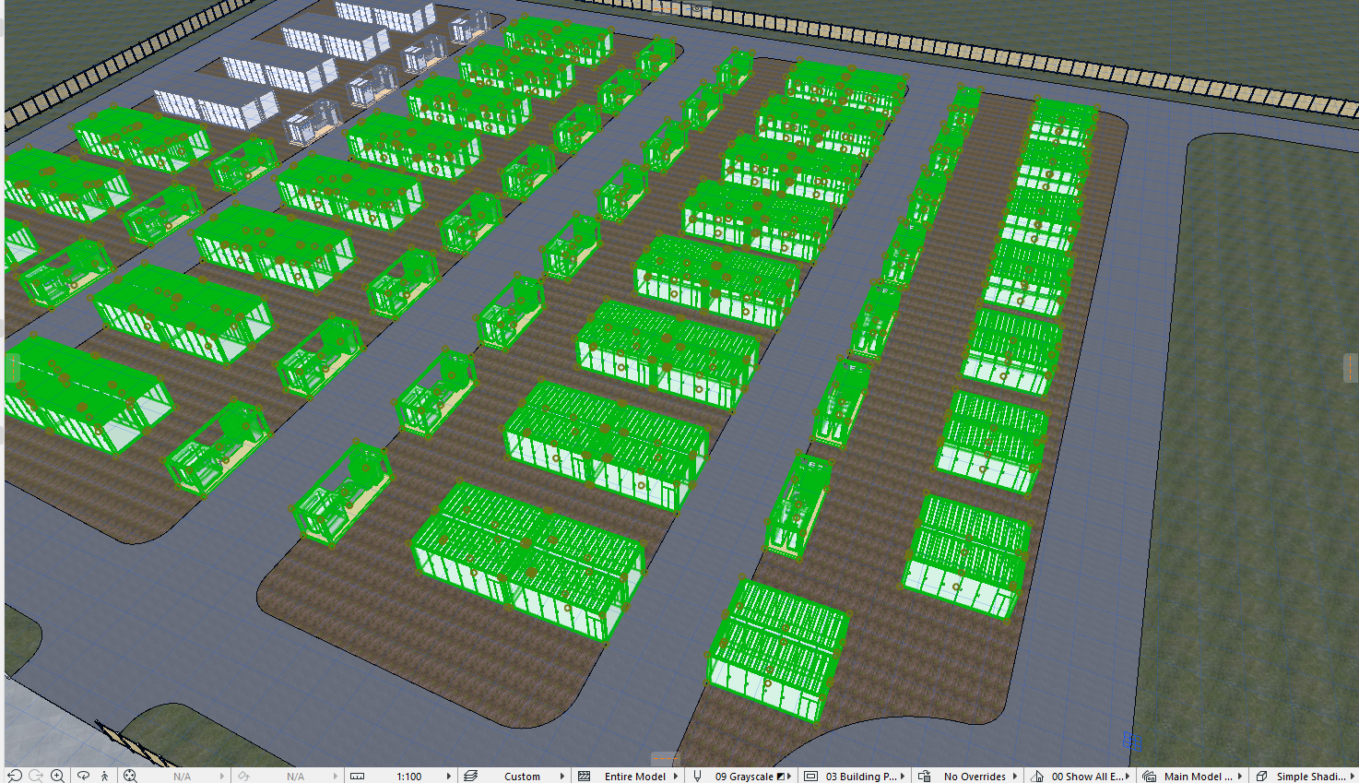Click the Renovation Filter icon
The image size is (1359, 783).
coord(1037,776)
